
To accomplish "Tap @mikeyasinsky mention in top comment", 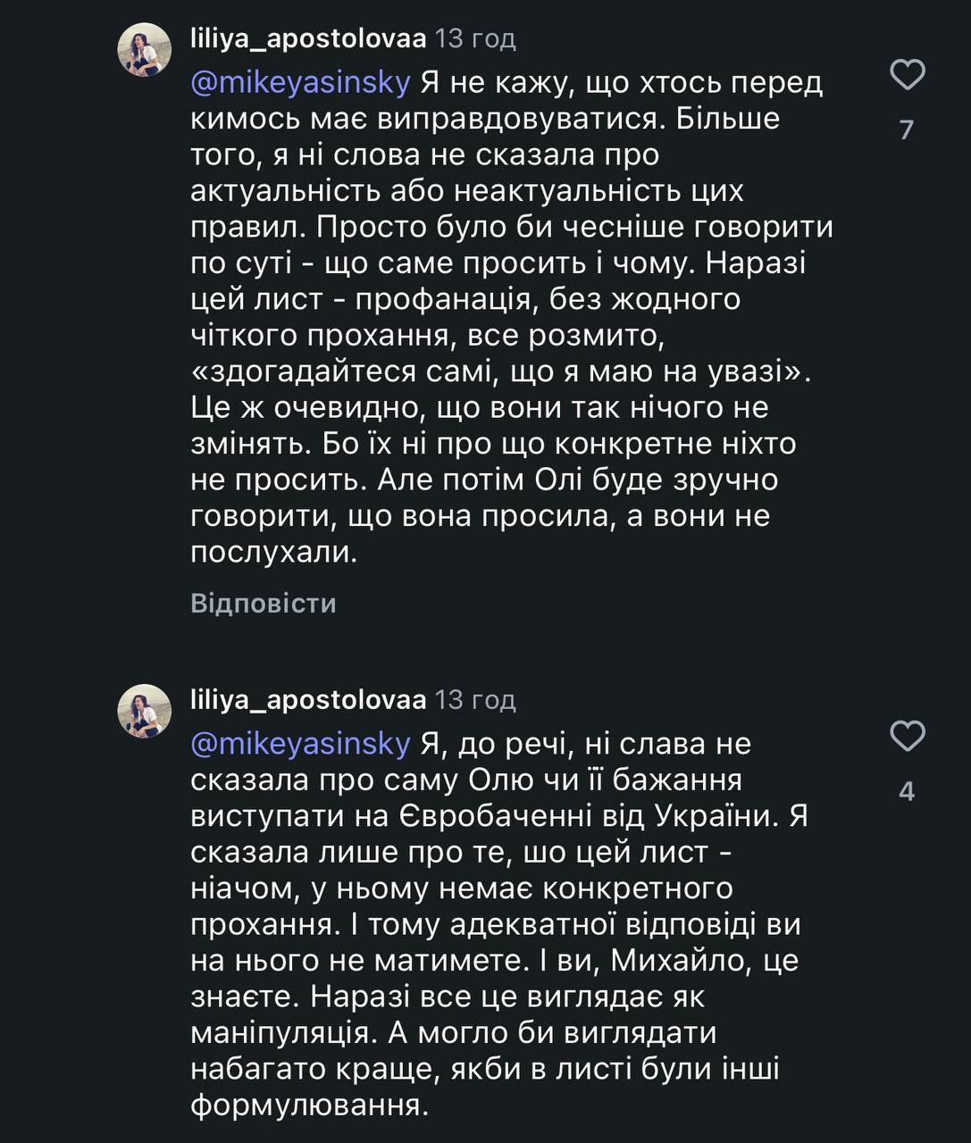I will [300, 83].
